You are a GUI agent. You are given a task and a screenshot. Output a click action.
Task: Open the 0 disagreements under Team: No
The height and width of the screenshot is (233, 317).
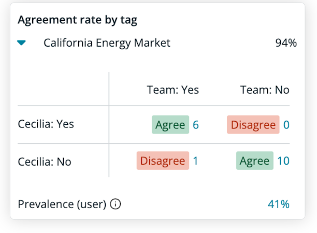(286, 125)
